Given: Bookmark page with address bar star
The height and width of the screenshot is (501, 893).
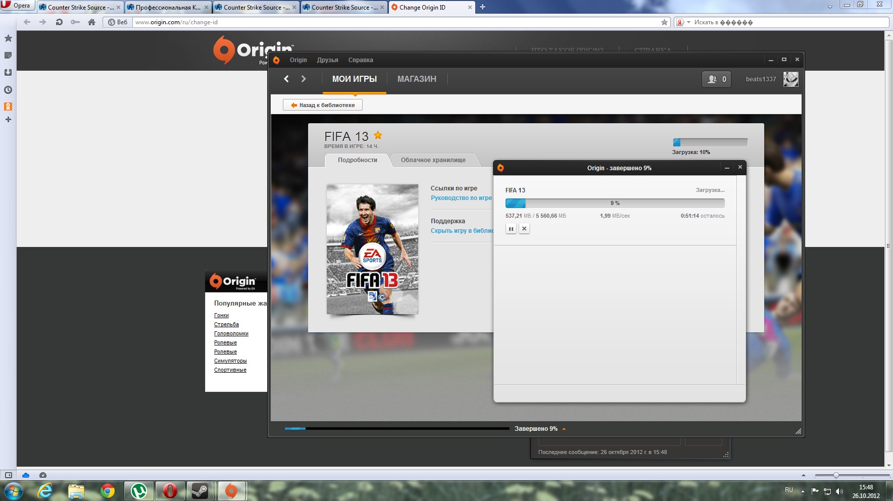Looking at the screenshot, I should pyautogui.click(x=665, y=22).
